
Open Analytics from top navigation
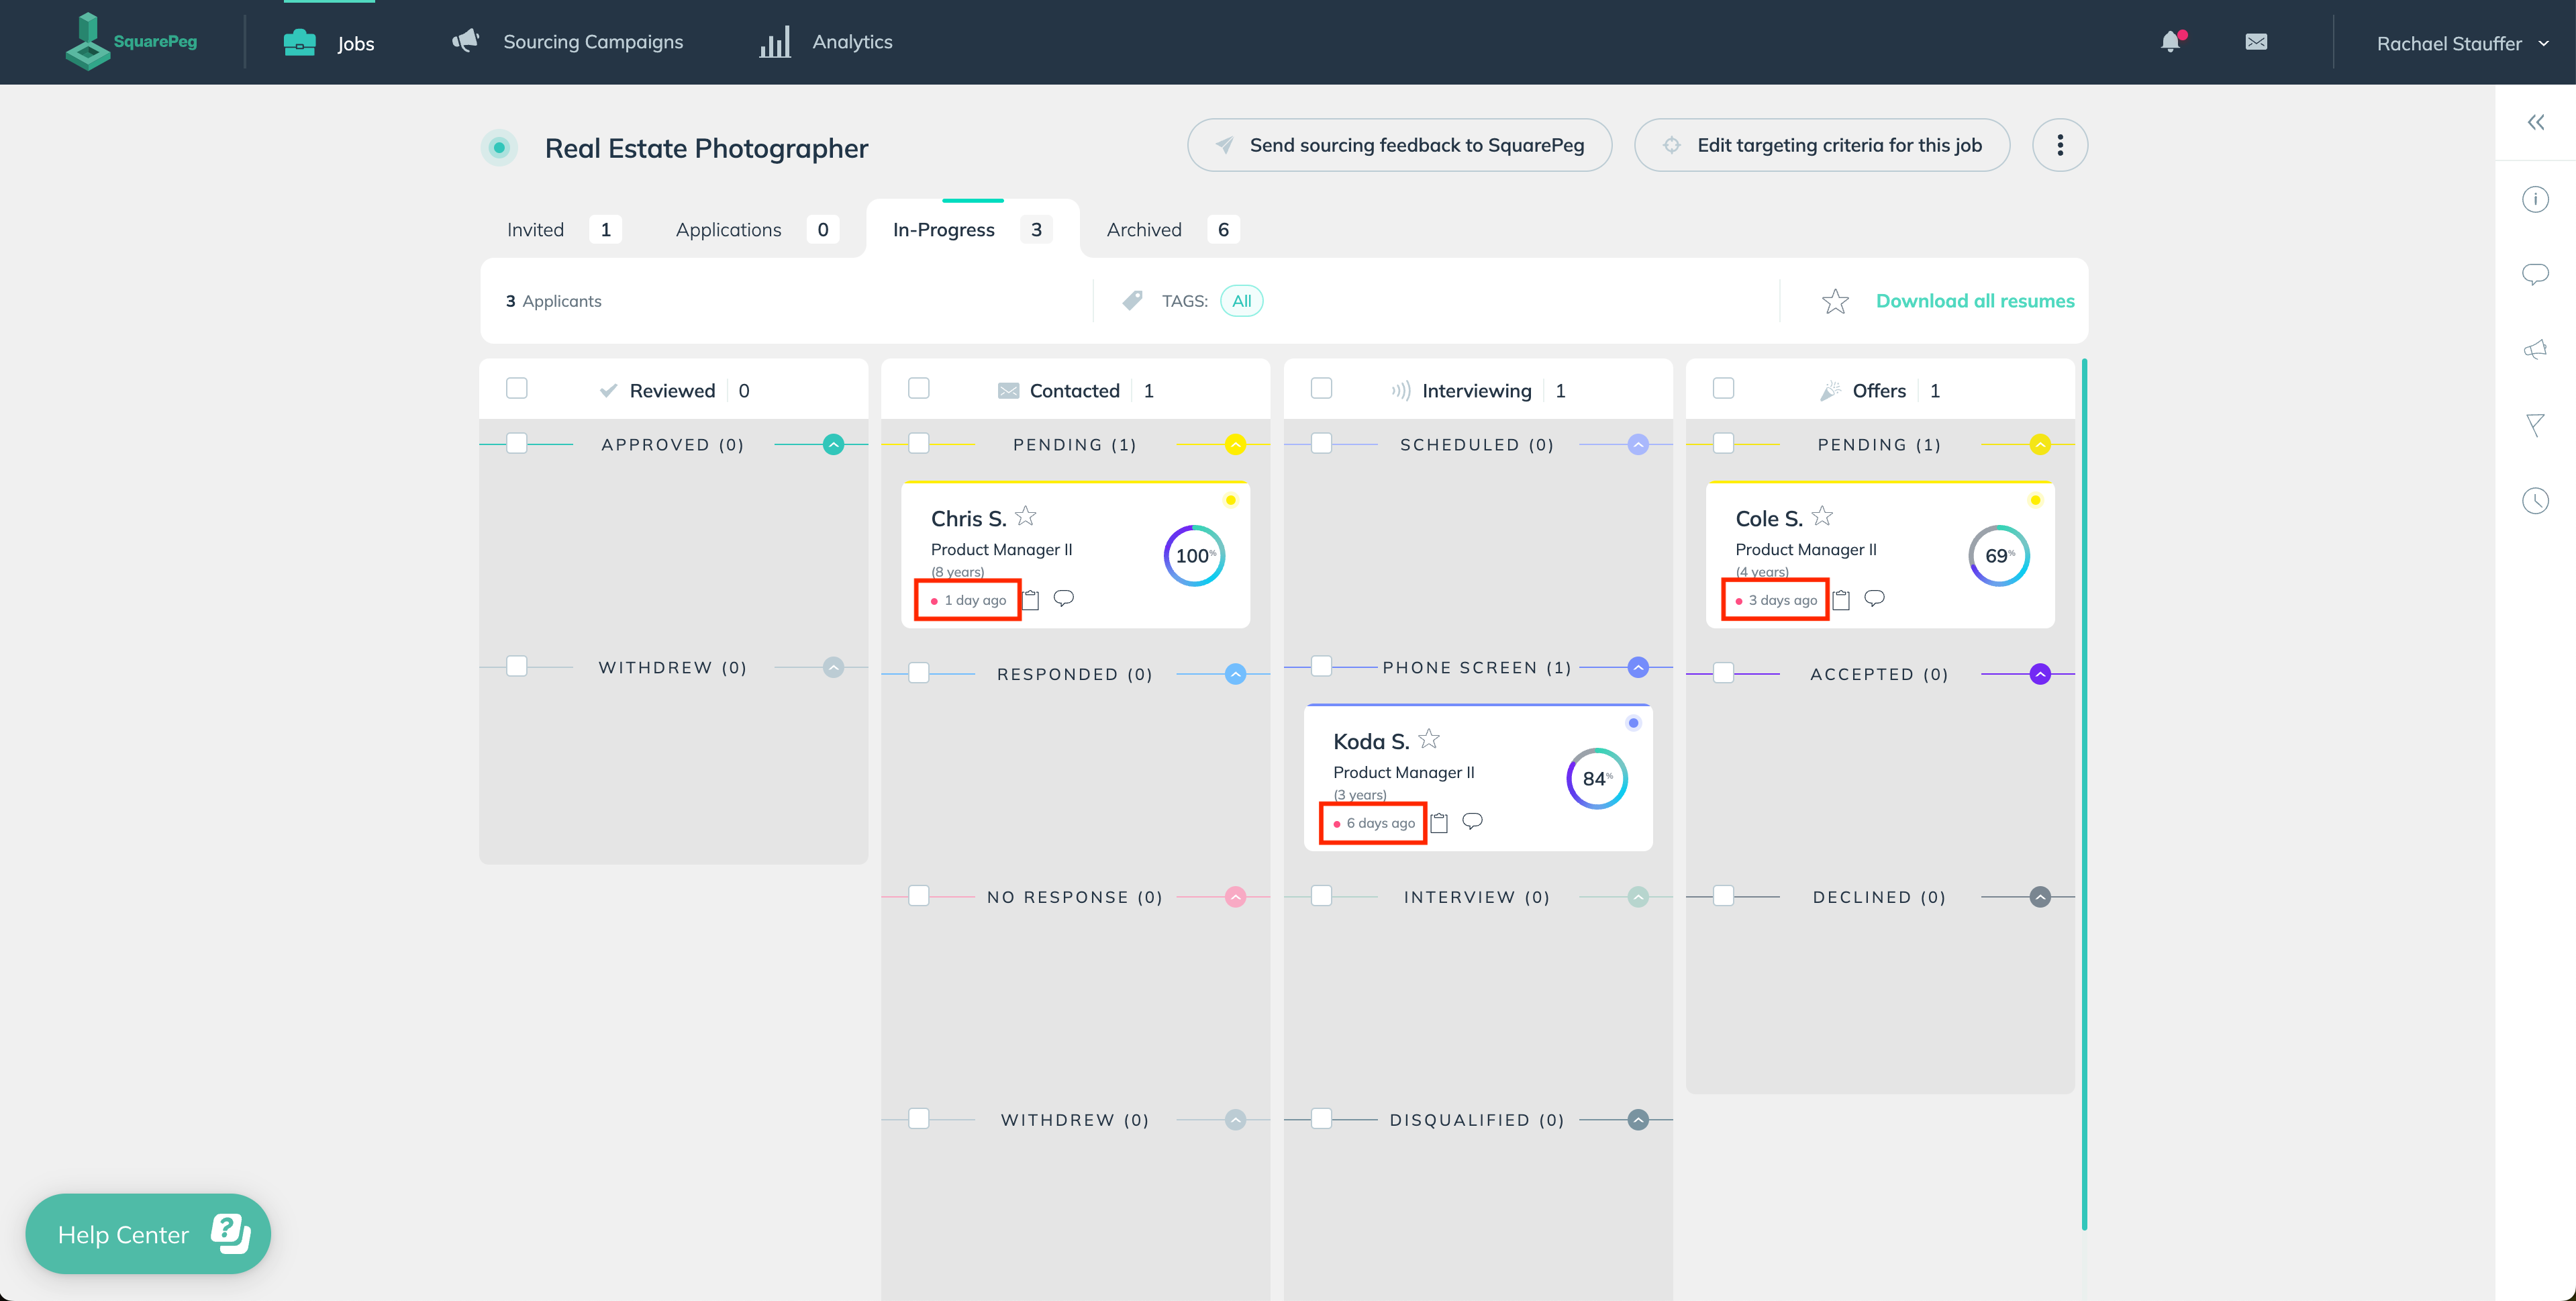pos(826,42)
